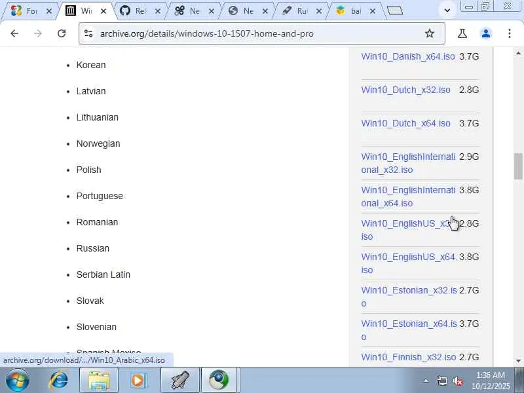Download Win10_Dutch_x64.iso
The image size is (524, 393).
pos(405,123)
